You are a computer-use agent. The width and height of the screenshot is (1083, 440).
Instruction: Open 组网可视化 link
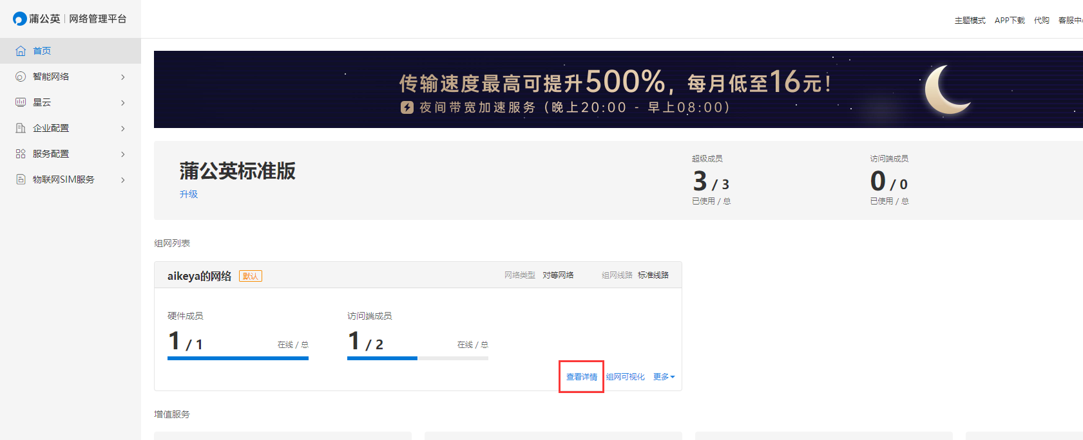pos(625,377)
